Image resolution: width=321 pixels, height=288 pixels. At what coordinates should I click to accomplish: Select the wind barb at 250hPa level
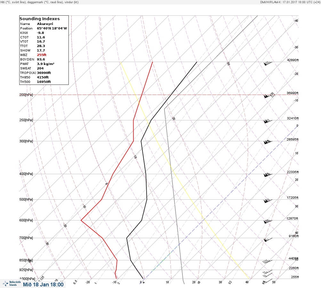click(268, 121)
